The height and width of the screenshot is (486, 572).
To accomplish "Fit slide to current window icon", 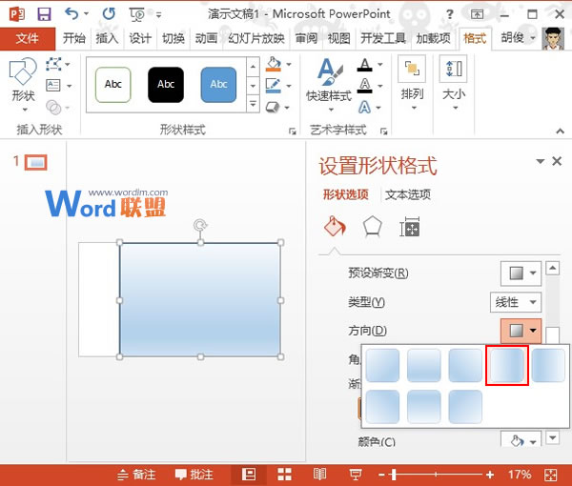I will (550, 475).
